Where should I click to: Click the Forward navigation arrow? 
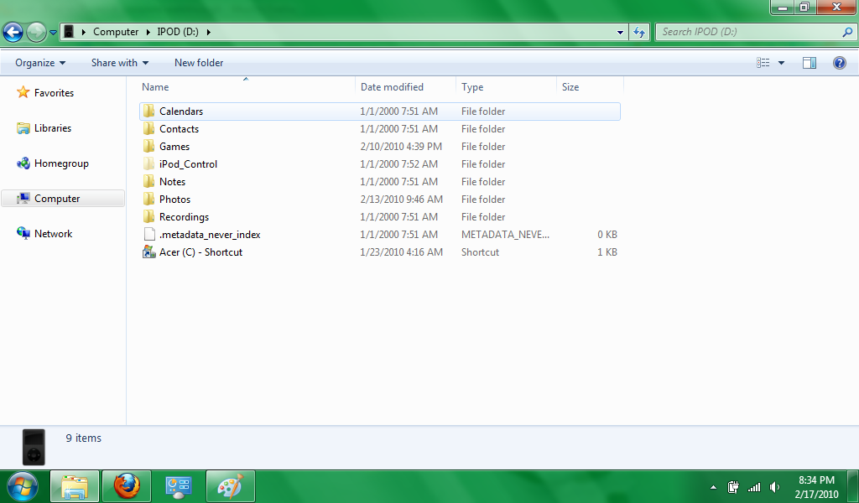(36, 33)
